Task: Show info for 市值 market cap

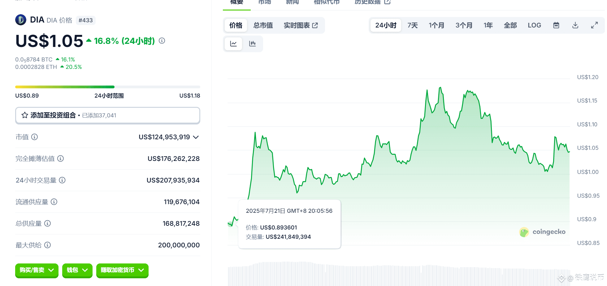Action: click(35, 137)
